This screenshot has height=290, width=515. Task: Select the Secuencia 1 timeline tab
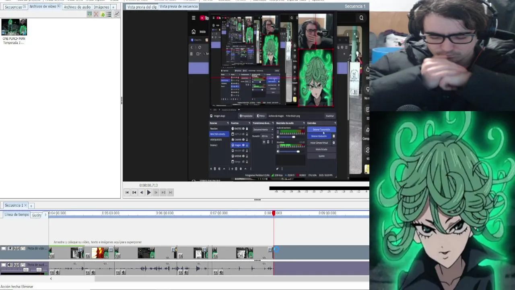[13, 205]
